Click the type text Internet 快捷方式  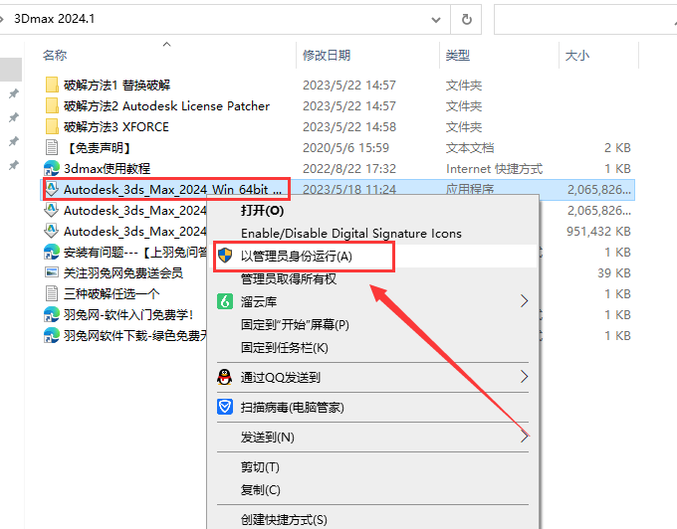(x=494, y=169)
